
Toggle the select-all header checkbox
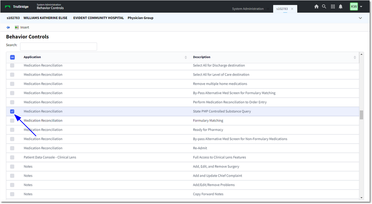click(x=12, y=57)
